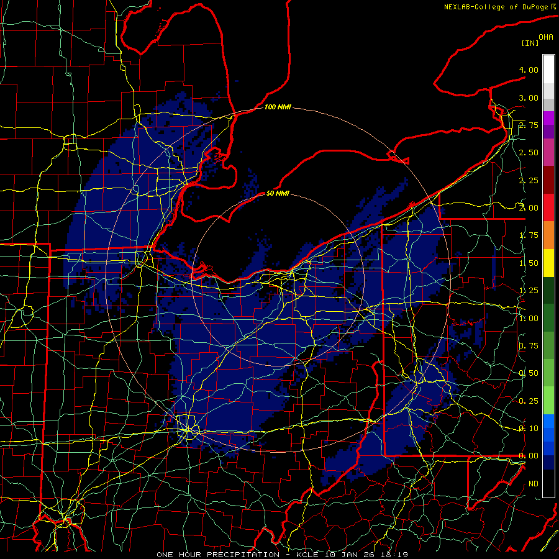The image size is (559, 559).
Task: Click the 4.00 legend value
Action: click(x=529, y=70)
